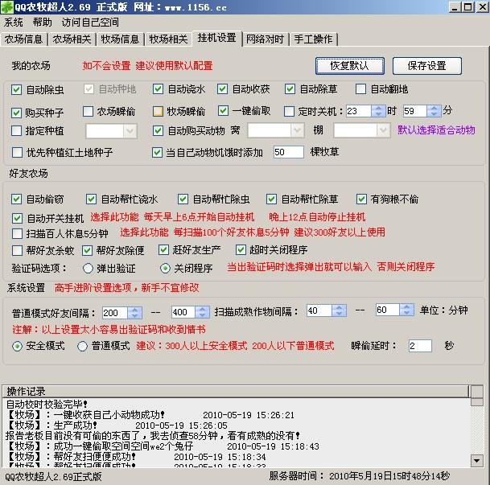The width and height of the screenshot is (490, 485).
Task: Switch to the 网络对时 tab
Action: pos(265,39)
